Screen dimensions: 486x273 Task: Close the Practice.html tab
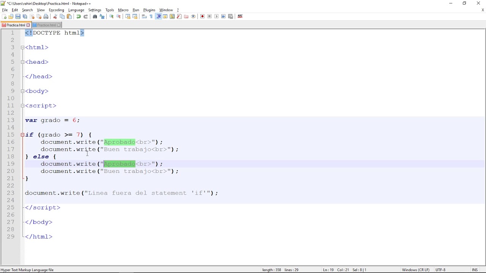(x=59, y=25)
